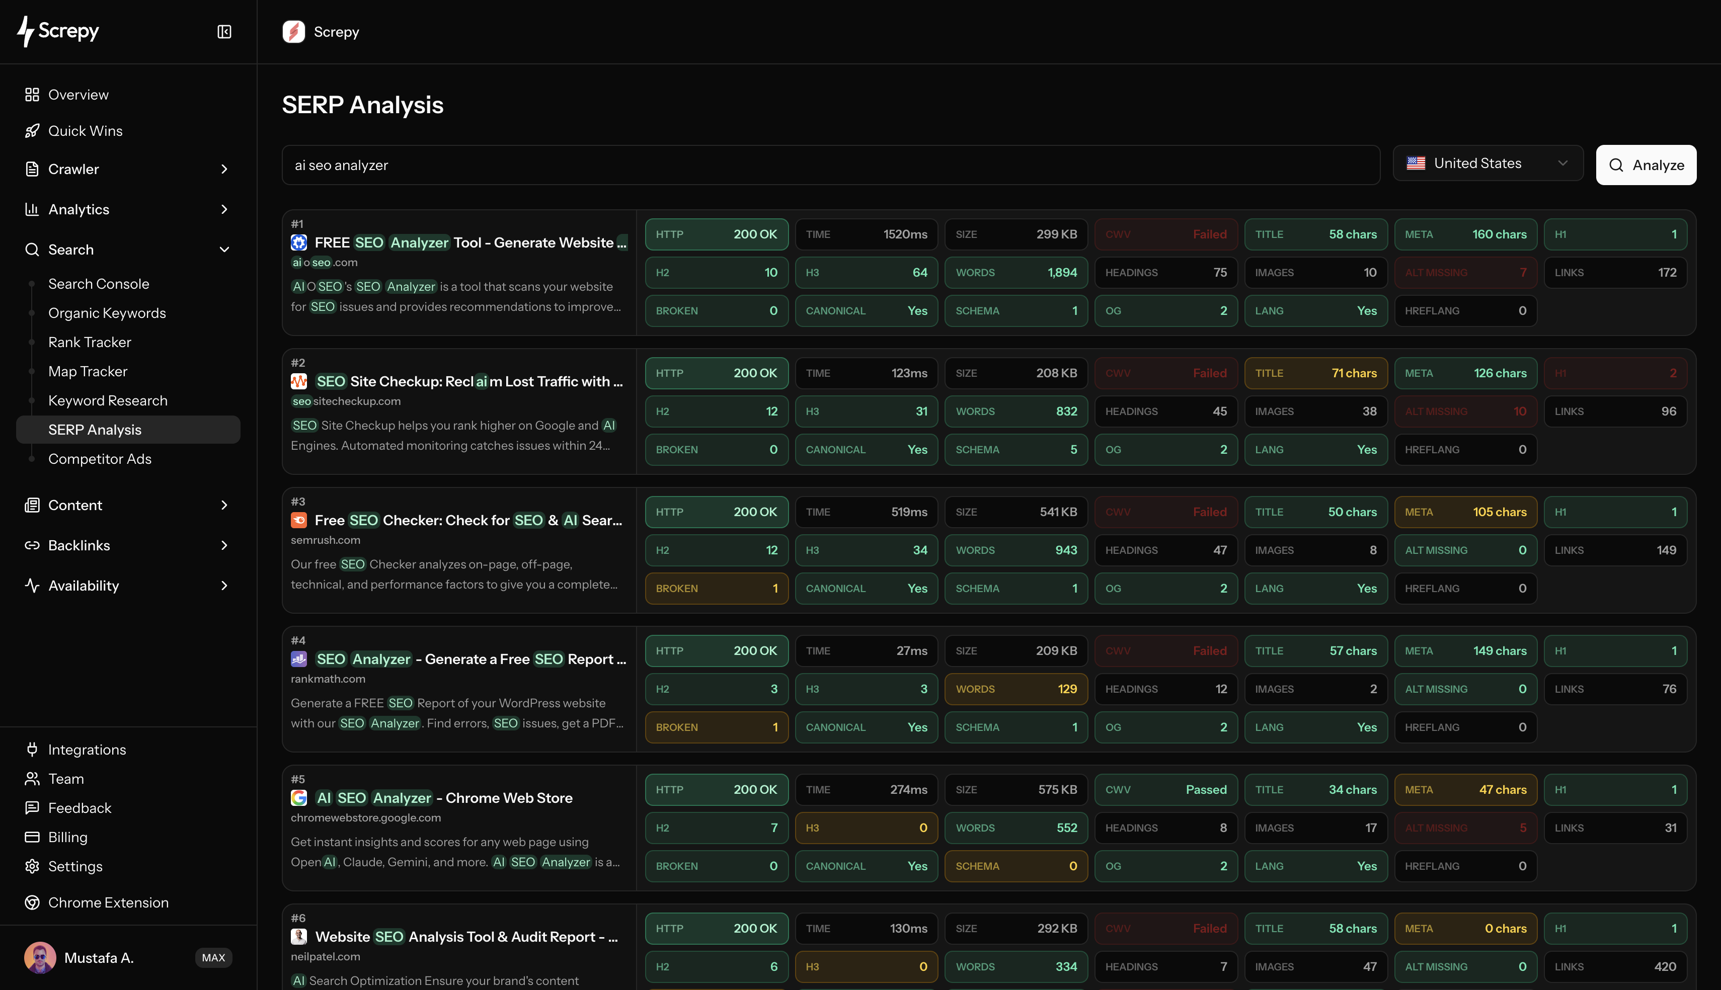Collapse the sidebar panel icon
The width and height of the screenshot is (1721, 990).
[224, 32]
